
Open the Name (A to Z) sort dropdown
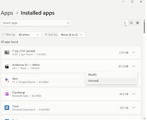tap(72, 35)
